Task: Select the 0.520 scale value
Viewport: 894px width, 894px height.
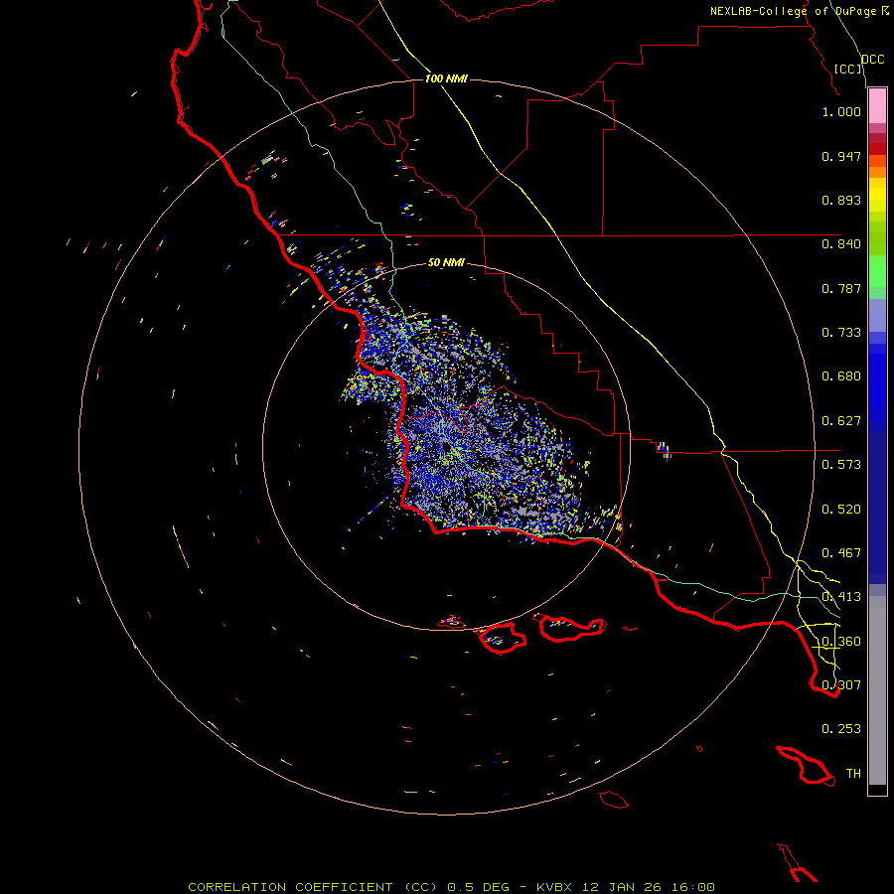Action: tap(841, 510)
